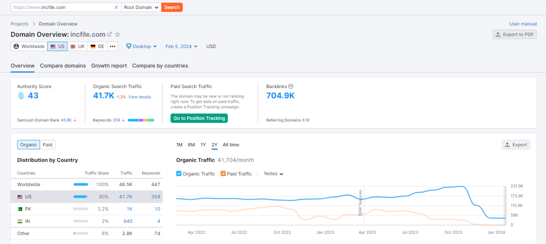Image resolution: width=546 pixels, height=244 pixels.
Task: Set chart range to 6M
Action: [x=191, y=145]
